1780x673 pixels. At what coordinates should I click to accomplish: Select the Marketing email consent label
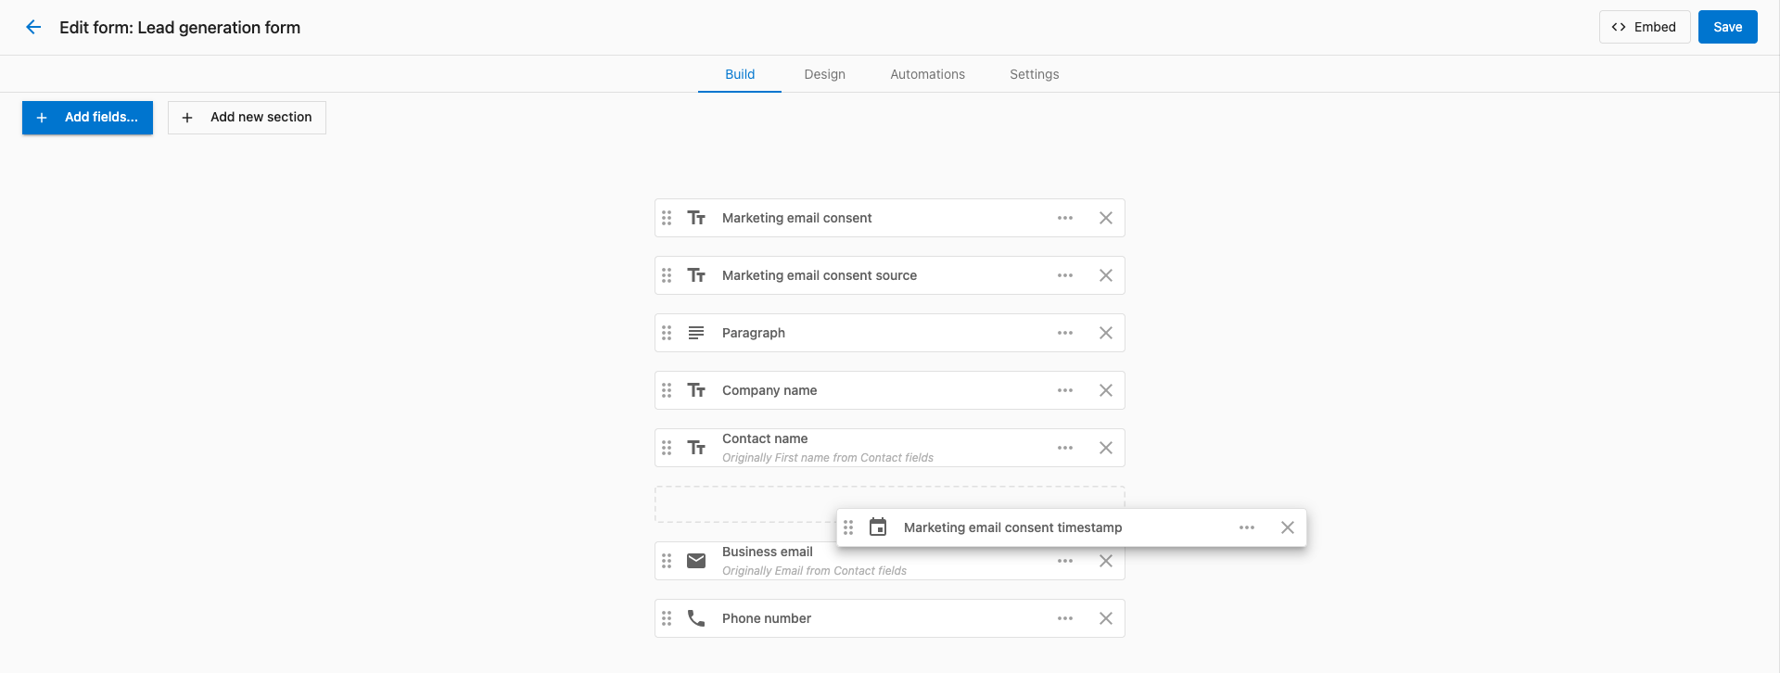point(796,218)
